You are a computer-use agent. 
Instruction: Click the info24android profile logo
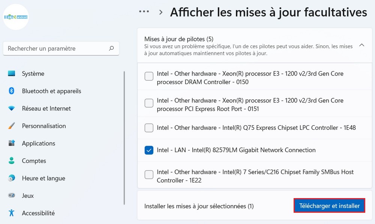tap(16, 17)
